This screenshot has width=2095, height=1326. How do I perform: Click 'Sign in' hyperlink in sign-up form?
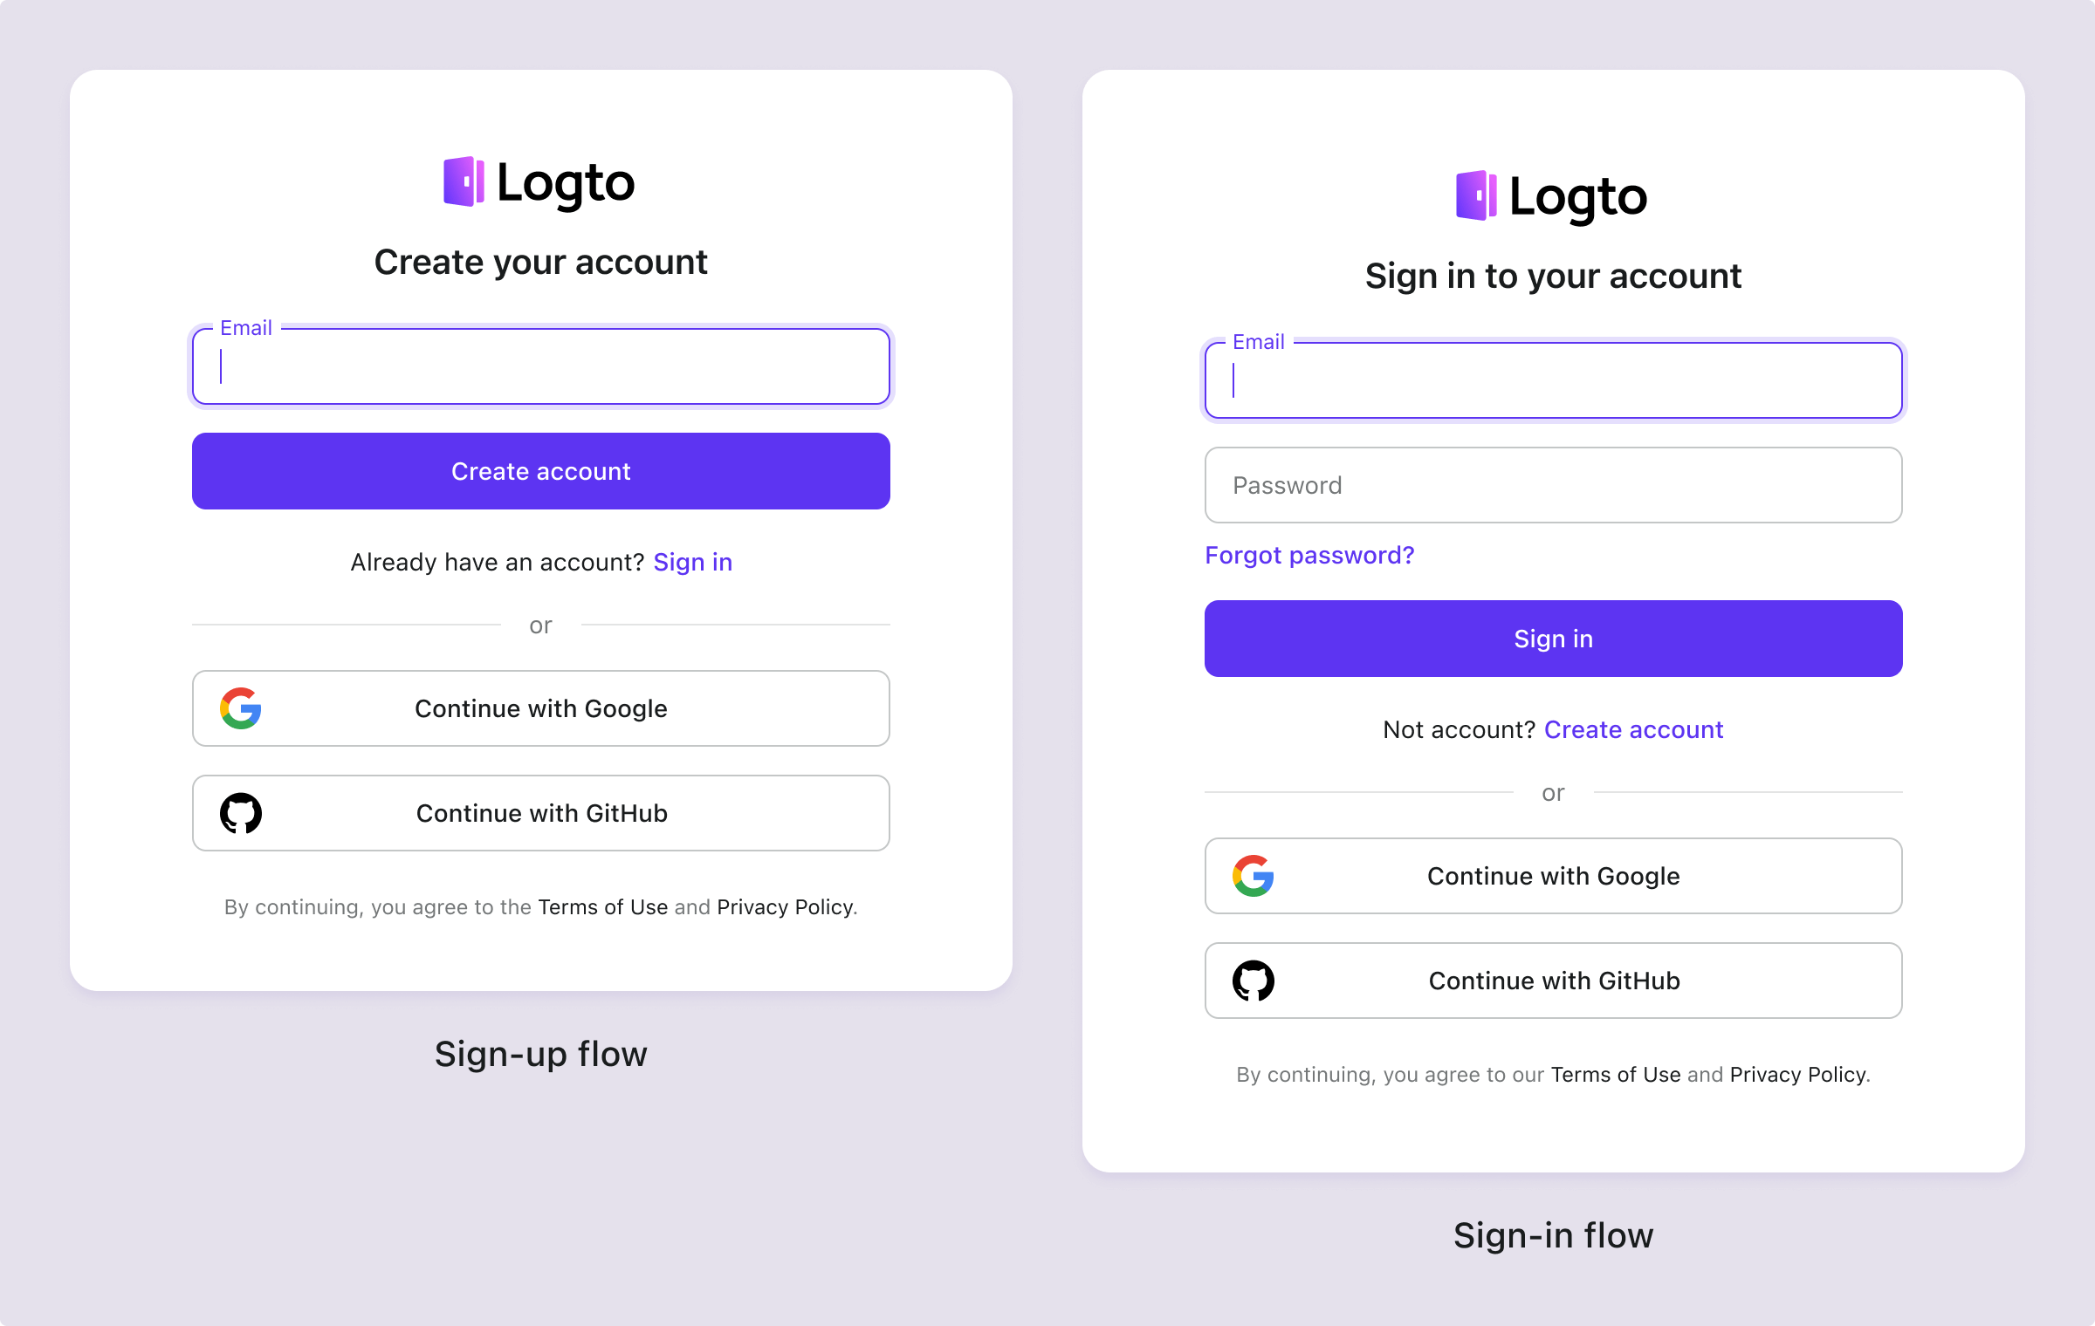coord(691,562)
